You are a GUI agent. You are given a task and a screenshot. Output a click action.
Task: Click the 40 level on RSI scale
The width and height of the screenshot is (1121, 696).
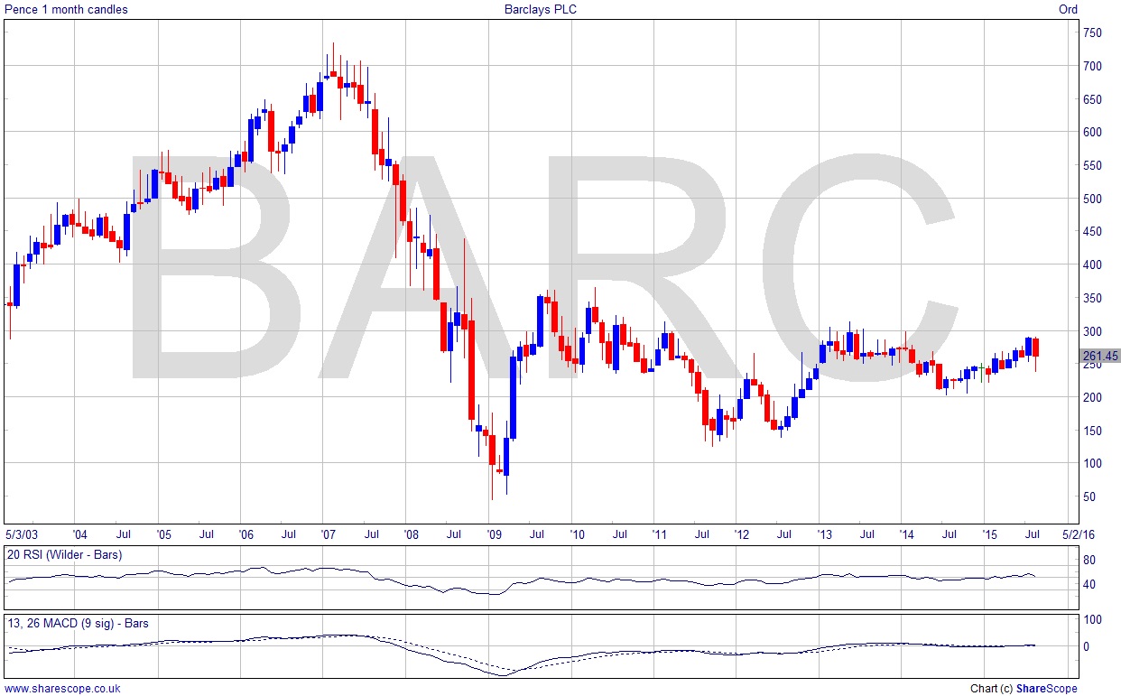[x=1089, y=585]
